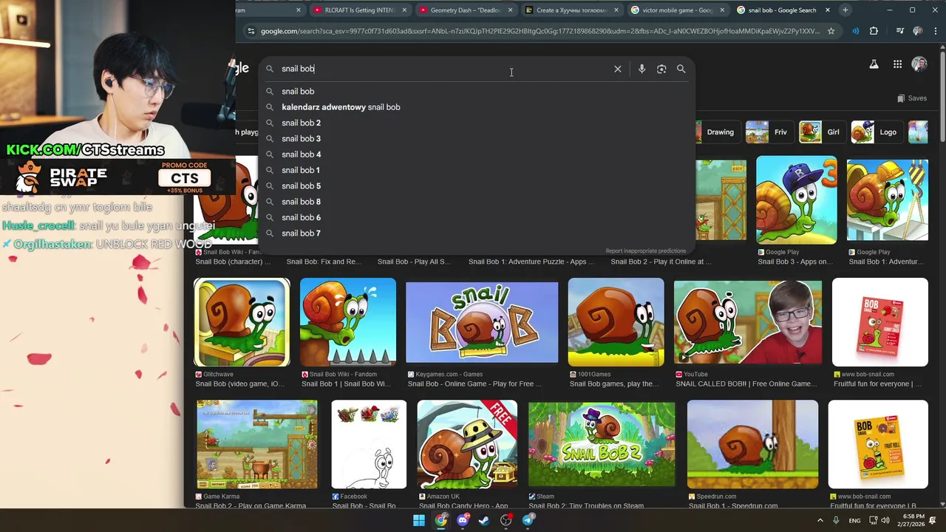Open search by image camera icon
Image resolution: width=946 pixels, height=532 pixels.
[x=661, y=69]
